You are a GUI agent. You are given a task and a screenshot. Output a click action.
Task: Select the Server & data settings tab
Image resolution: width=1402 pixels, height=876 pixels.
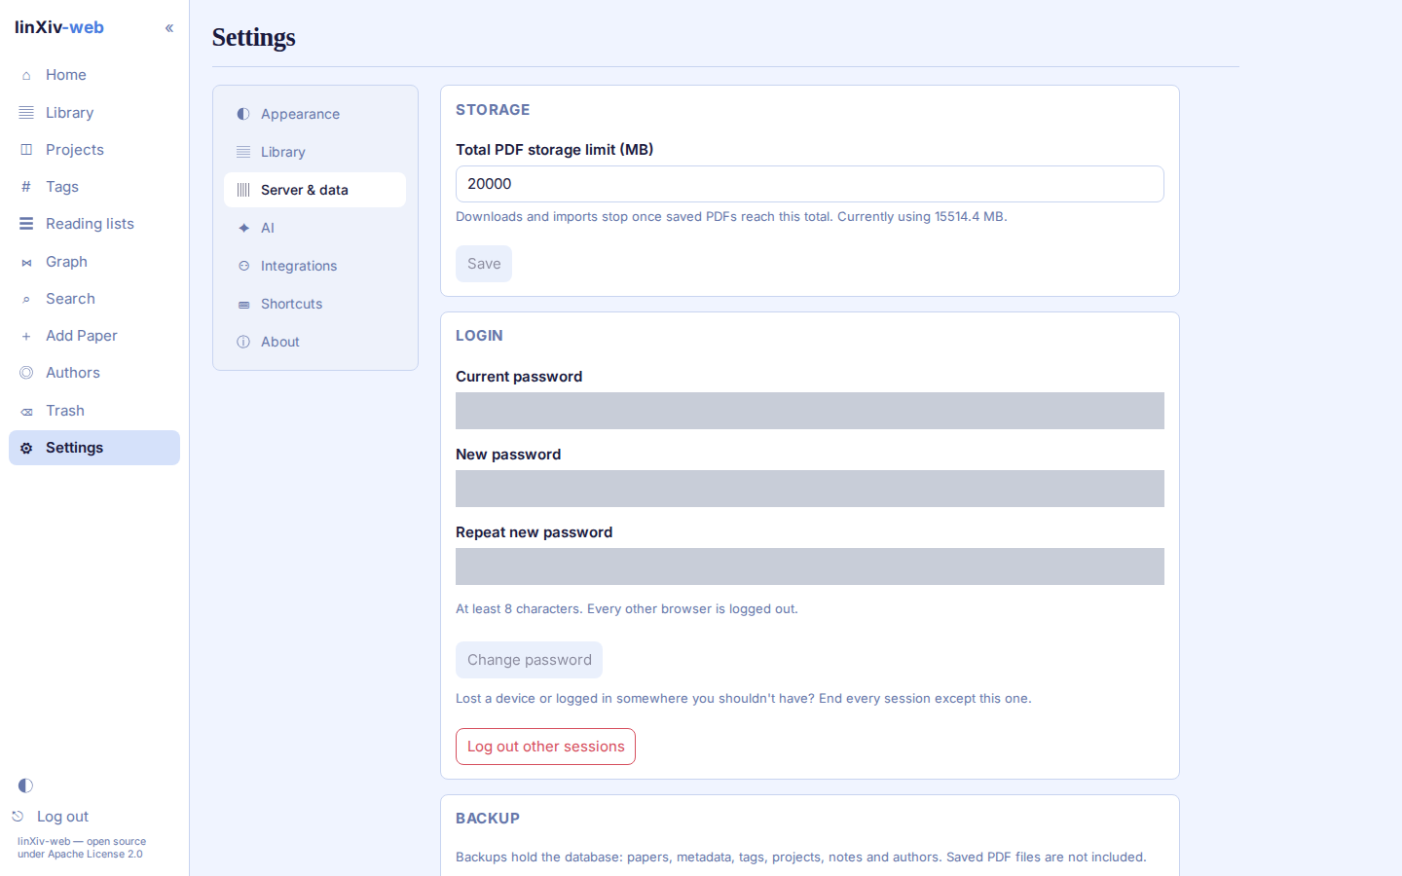click(x=314, y=190)
